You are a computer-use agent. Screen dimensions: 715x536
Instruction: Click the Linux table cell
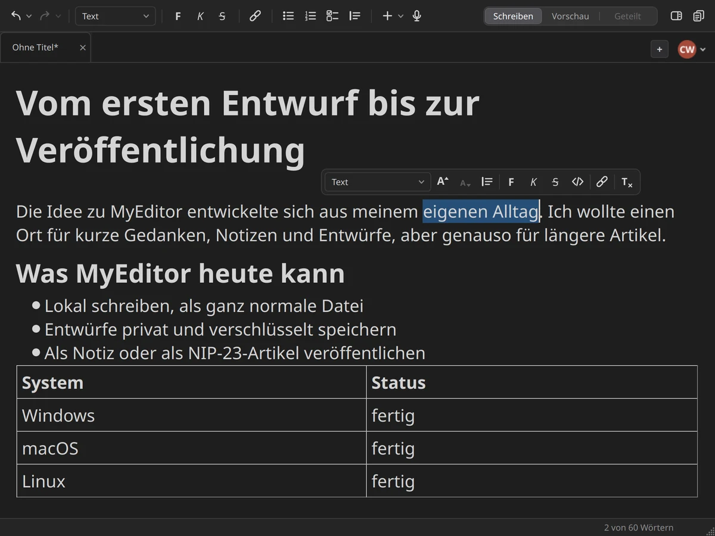point(191,481)
